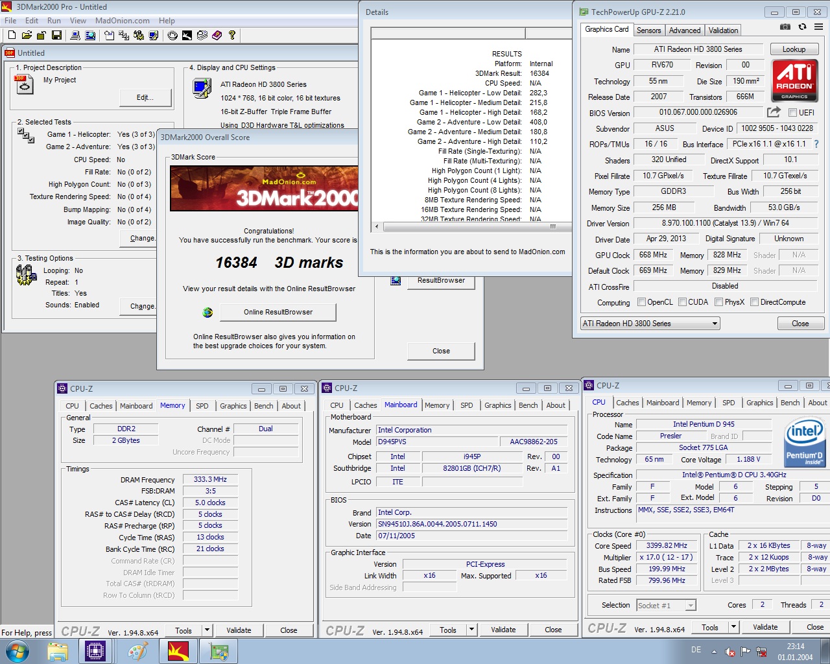The image size is (830, 664).
Task: Click the ATI CrossFire Disabled field
Action: coord(724,286)
